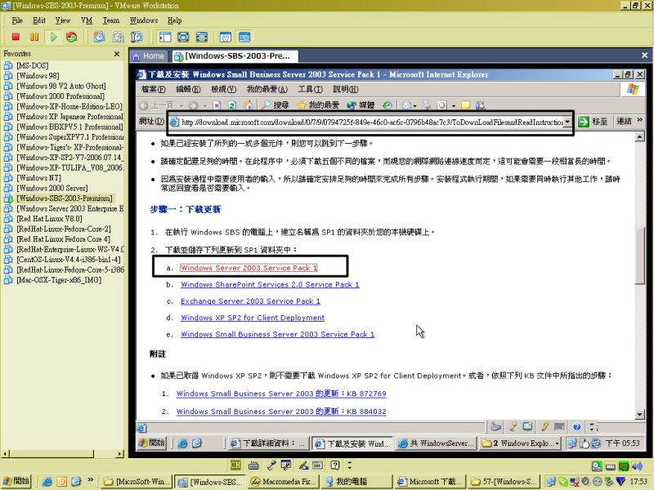Open host taskbar Macromedia Fir... item
The height and width of the screenshot is (490, 654).
click(283, 481)
